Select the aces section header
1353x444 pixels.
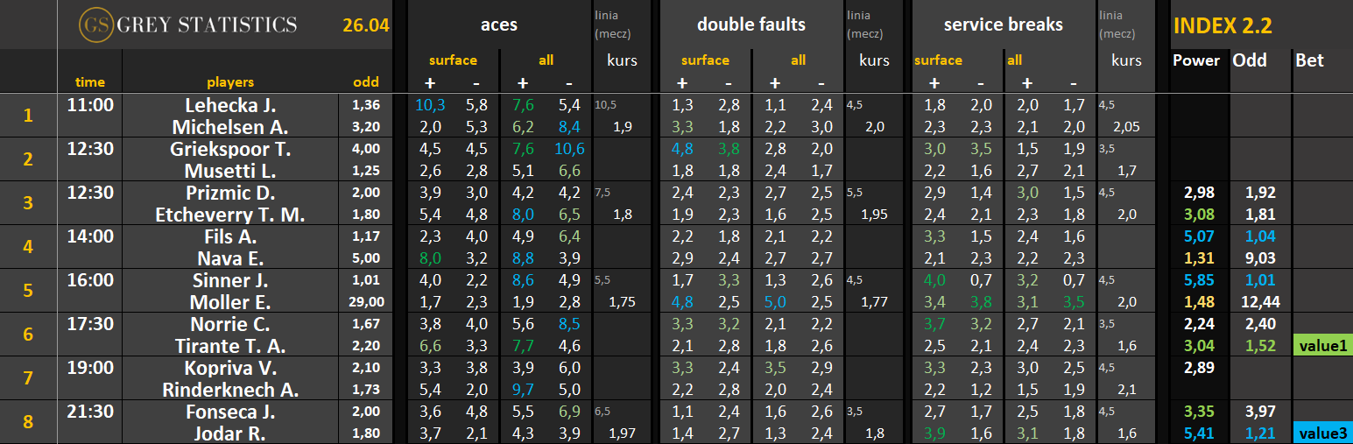pos(498,25)
